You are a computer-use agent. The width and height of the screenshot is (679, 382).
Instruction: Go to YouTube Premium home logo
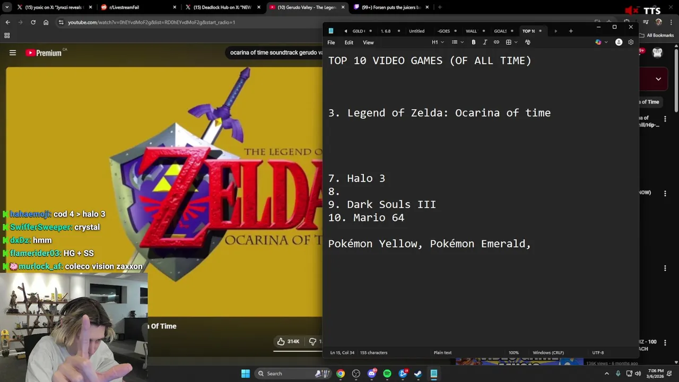click(x=43, y=53)
